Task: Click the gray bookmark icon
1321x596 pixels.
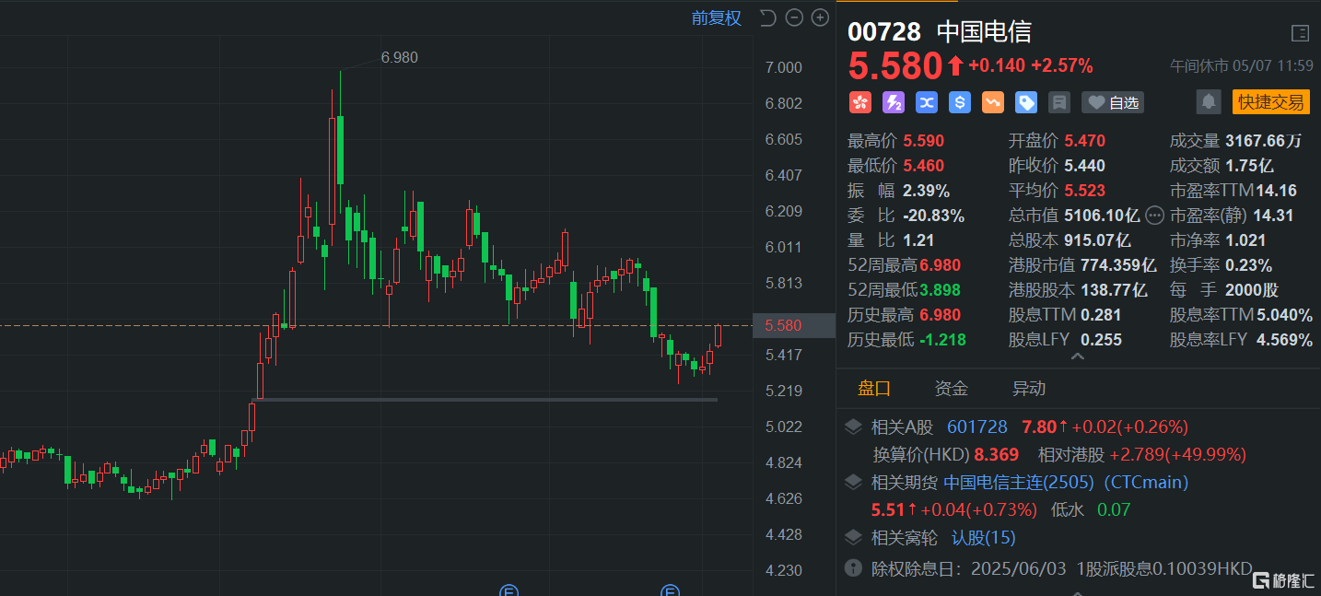Action: tap(1058, 102)
